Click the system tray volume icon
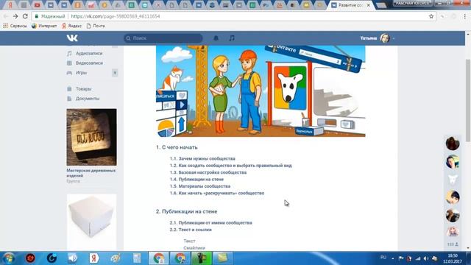471x265 pixels. [426, 258]
